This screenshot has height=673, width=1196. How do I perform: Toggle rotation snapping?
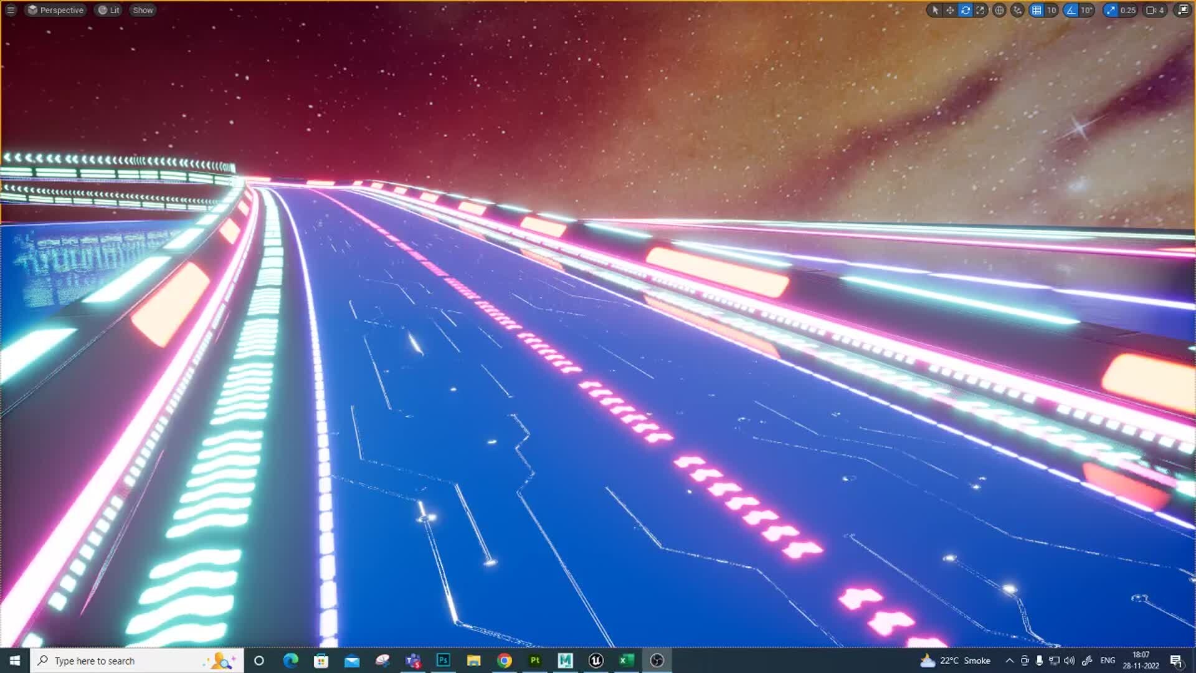click(1070, 10)
